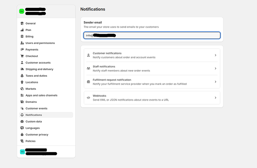This screenshot has height=168, width=257.
Task: Open the Policies settings page
Action: click(31, 141)
